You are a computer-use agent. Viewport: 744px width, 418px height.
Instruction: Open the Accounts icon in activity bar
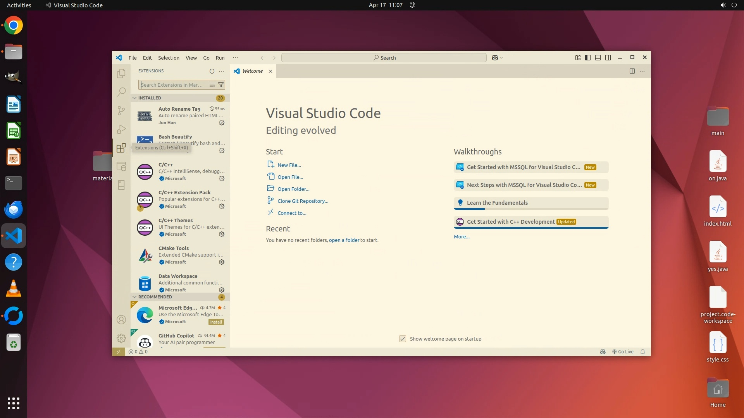[121, 320]
